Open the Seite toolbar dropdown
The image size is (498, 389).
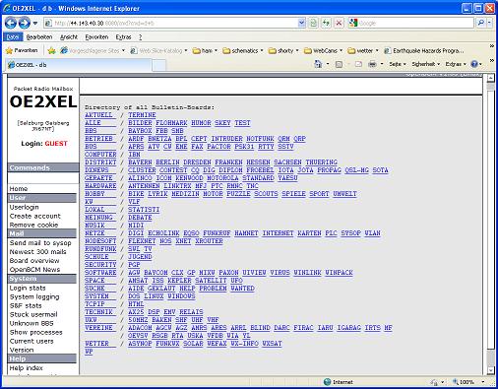click(x=398, y=64)
